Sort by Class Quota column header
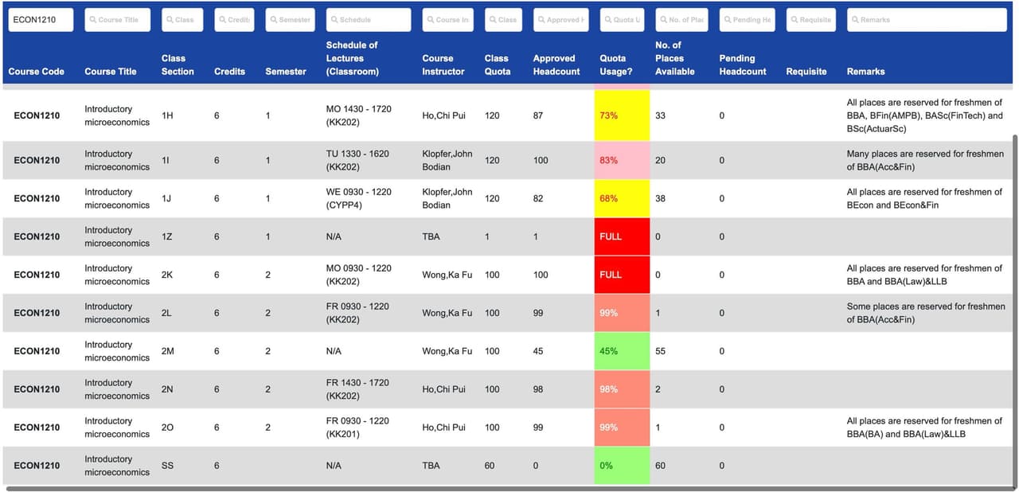This screenshot has height=492, width=1019. pyautogui.click(x=496, y=64)
